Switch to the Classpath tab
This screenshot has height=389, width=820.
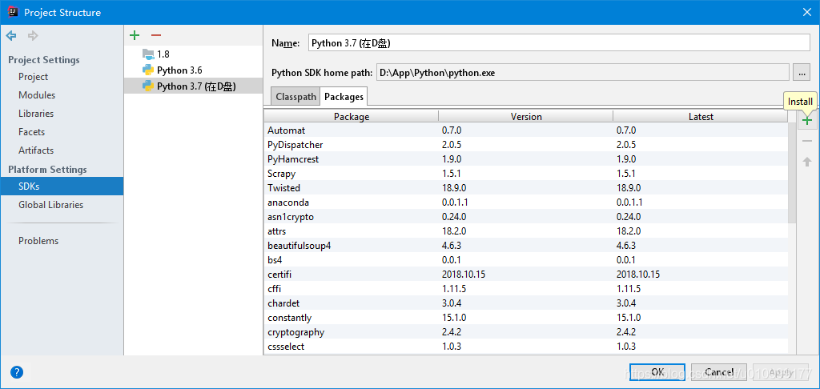pos(295,97)
